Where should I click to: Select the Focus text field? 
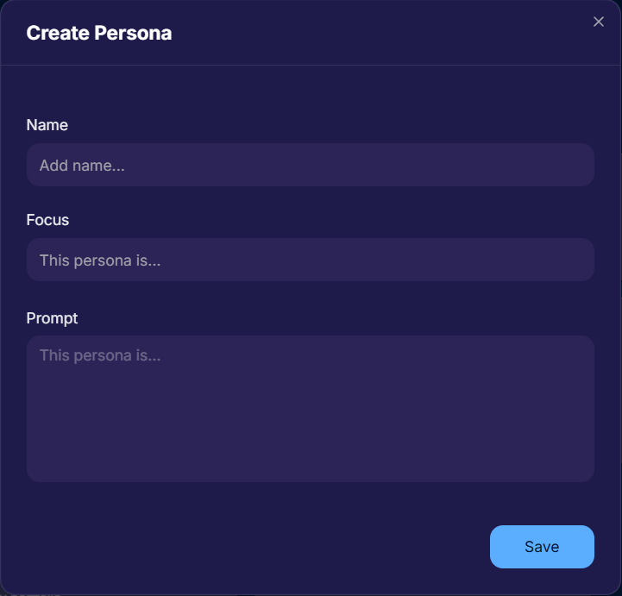click(x=311, y=260)
